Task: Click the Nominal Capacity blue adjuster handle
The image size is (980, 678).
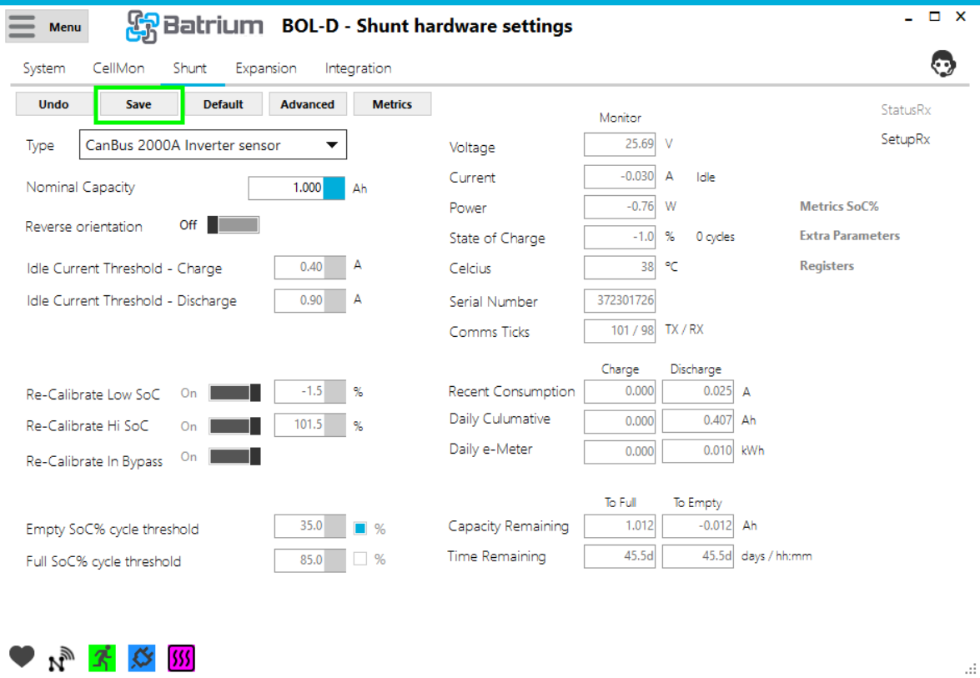Action: click(334, 188)
